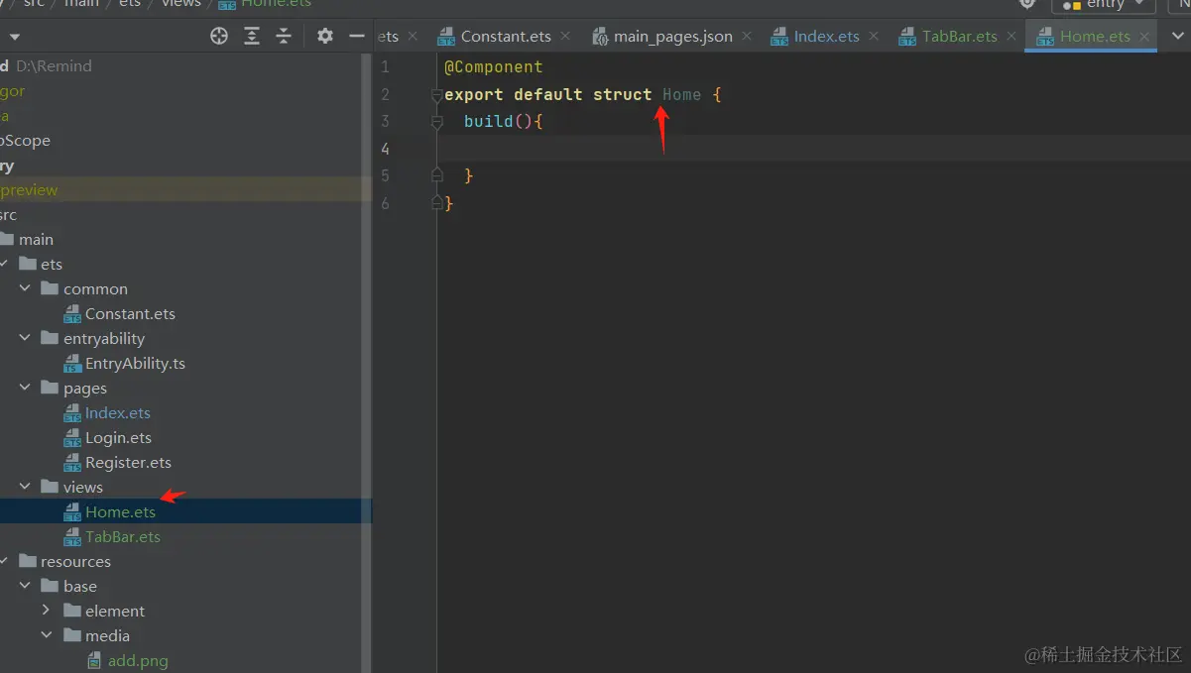Click the pages folder icon
Screen dimensions: 1191x673
click(x=50, y=388)
